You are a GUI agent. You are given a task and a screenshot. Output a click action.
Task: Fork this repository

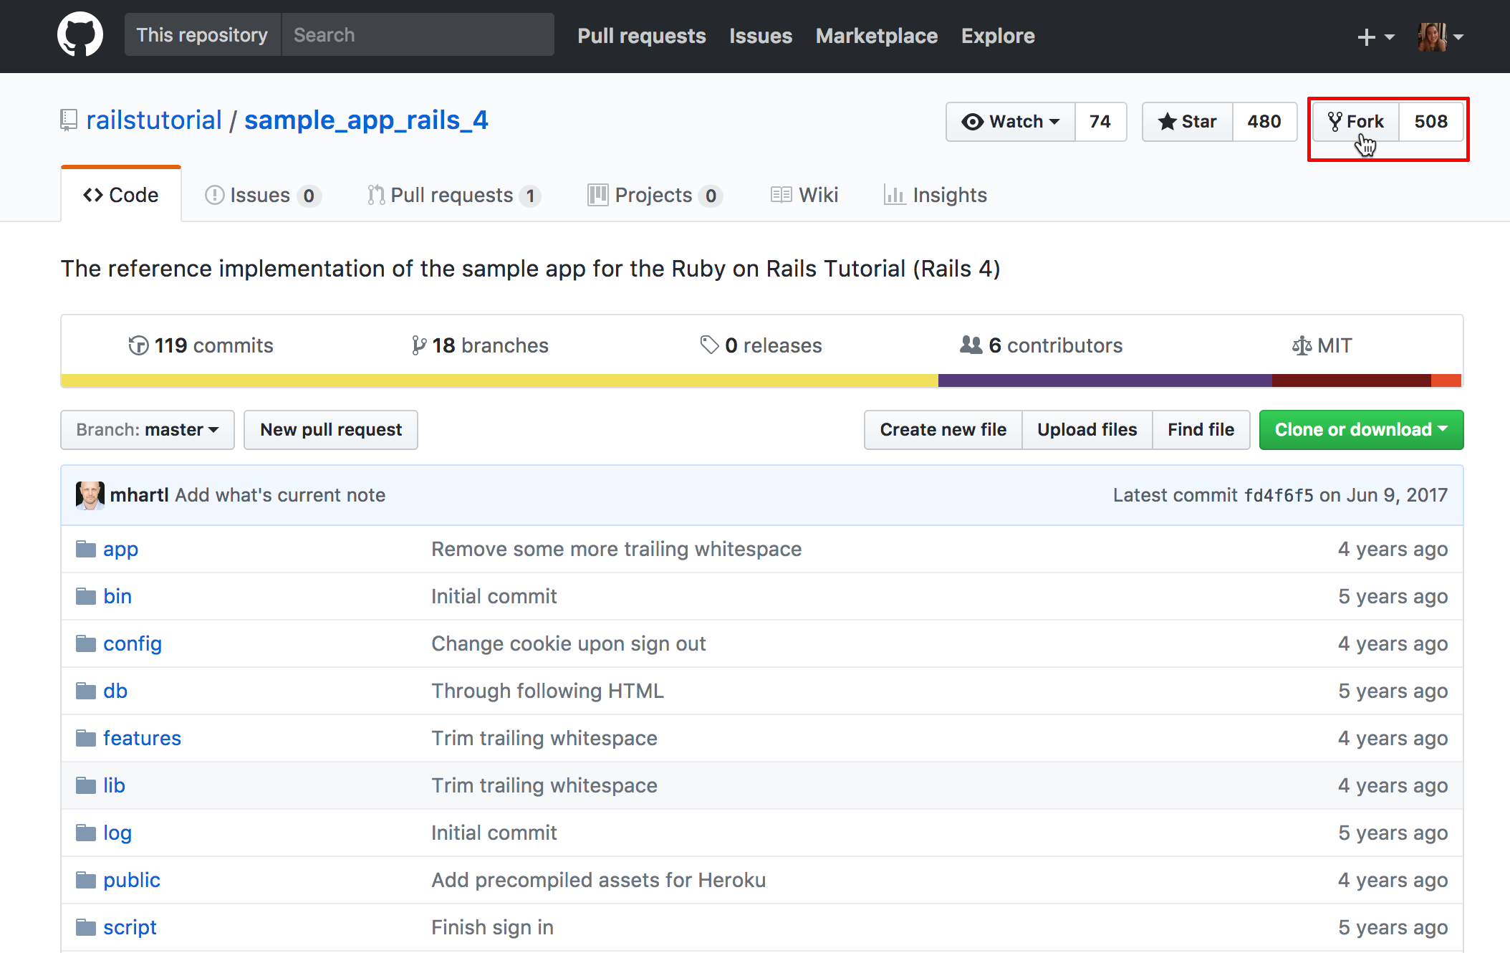point(1355,122)
